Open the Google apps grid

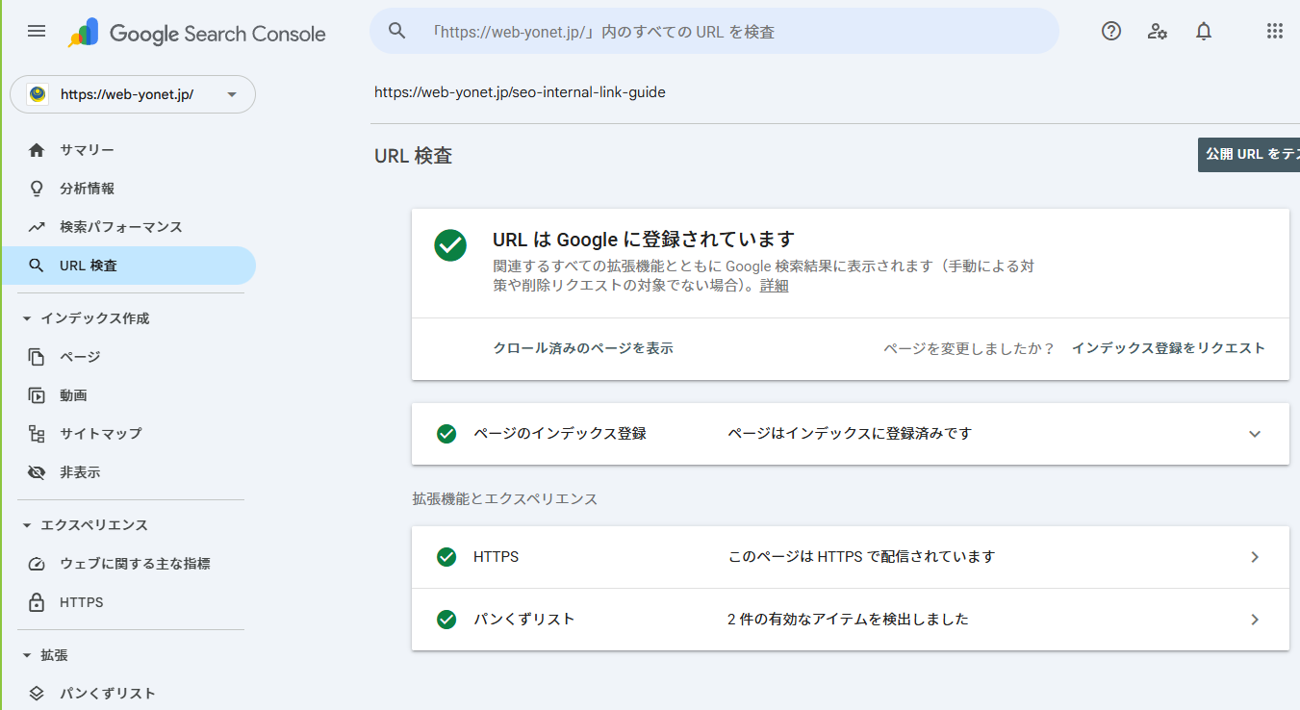click(x=1275, y=32)
